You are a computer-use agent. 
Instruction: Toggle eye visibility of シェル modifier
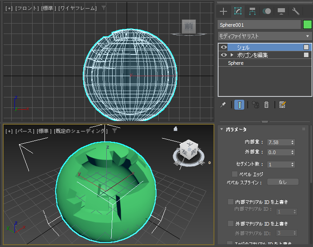point(224,47)
